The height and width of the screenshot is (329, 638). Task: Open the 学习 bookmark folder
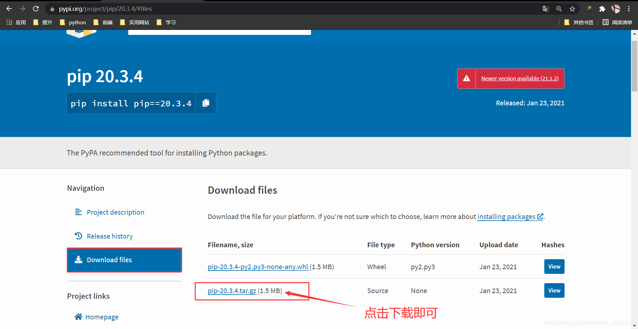166,22
